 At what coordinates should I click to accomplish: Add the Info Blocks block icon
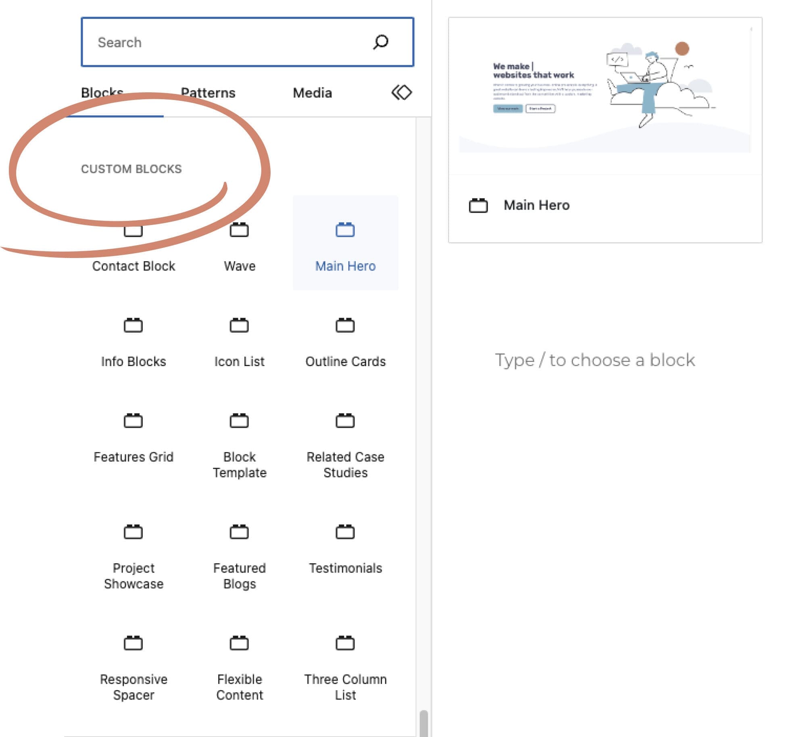click(x=133, y=325)
